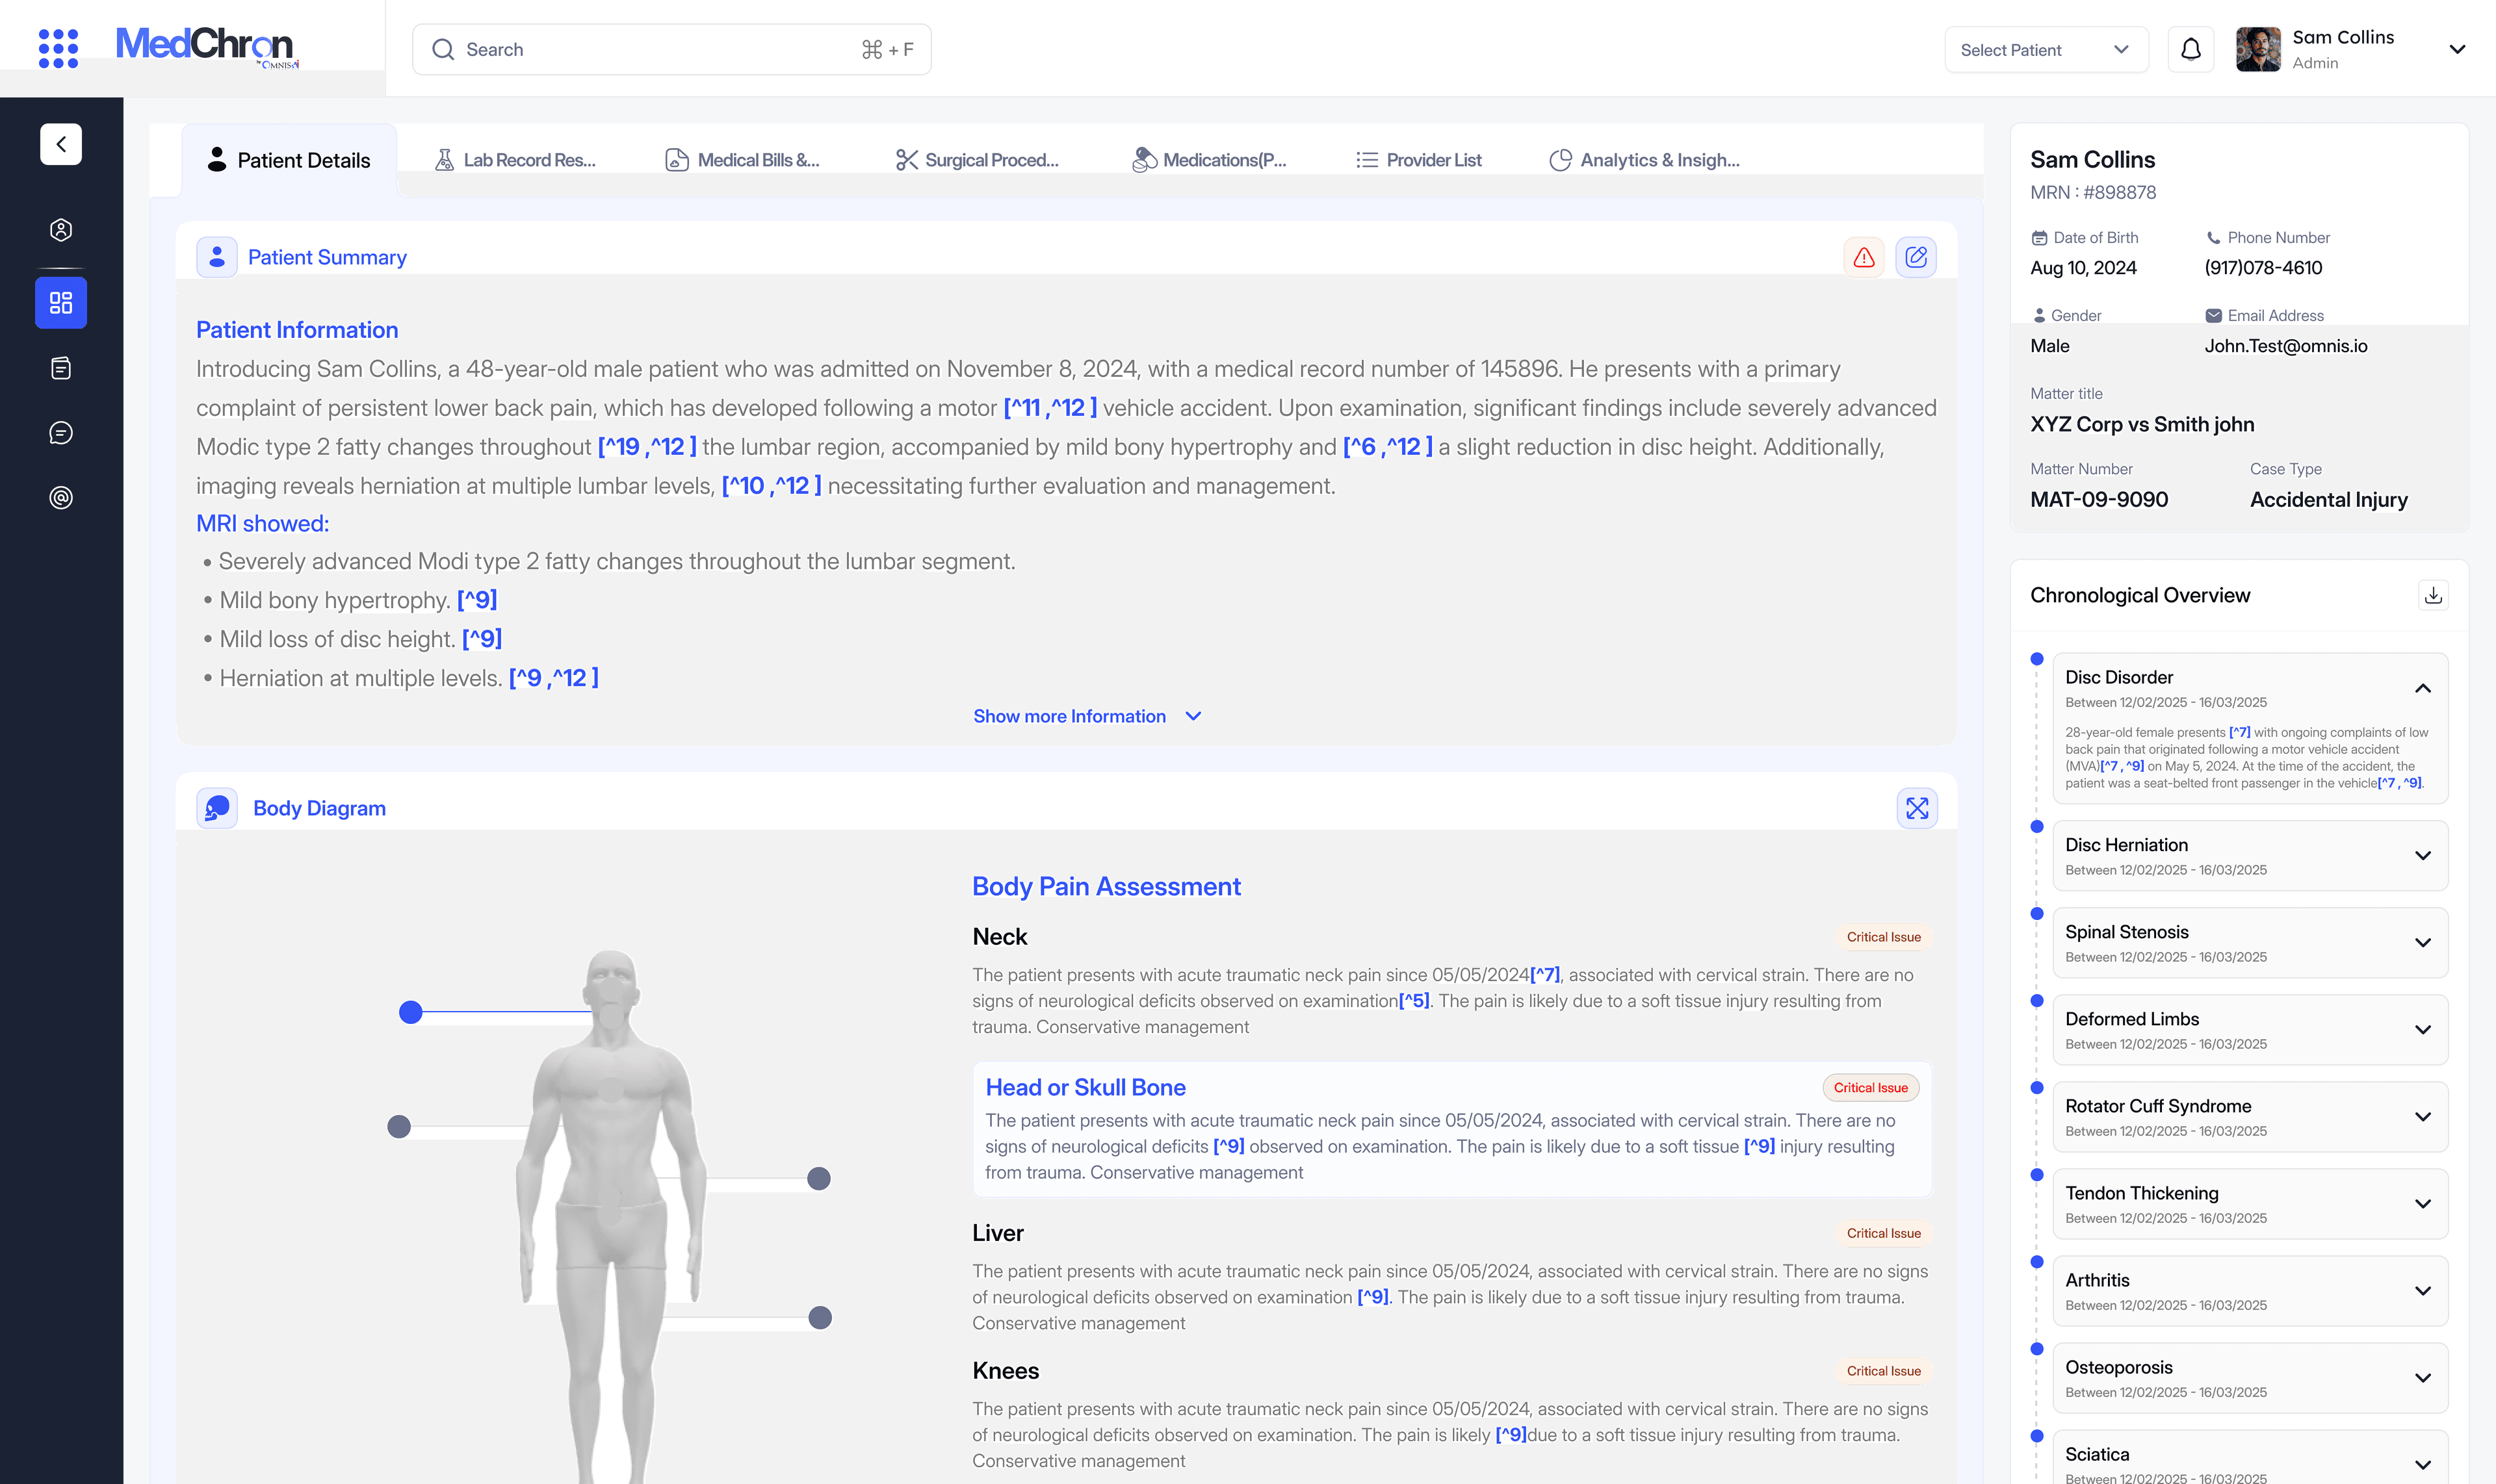Open the chat messages sidebar icon

coord(61,433)
